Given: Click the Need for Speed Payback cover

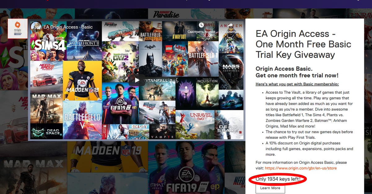Looking at the screenshot, I should pyautogui.click(x=46, y=76).
